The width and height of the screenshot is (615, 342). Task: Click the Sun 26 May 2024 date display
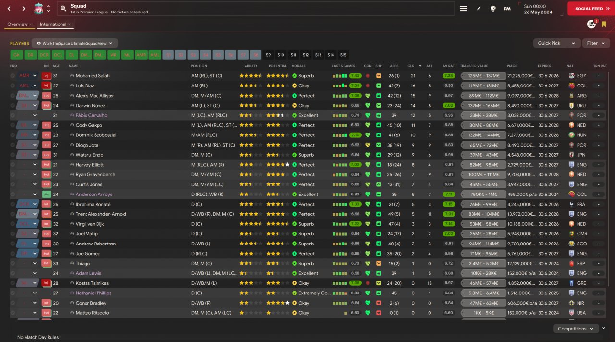pos(537,9)
